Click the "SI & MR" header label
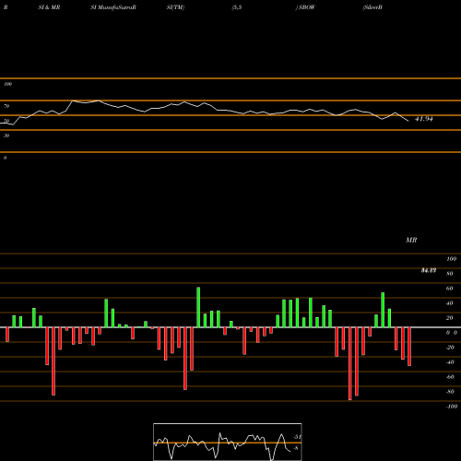 pos(49,7)
